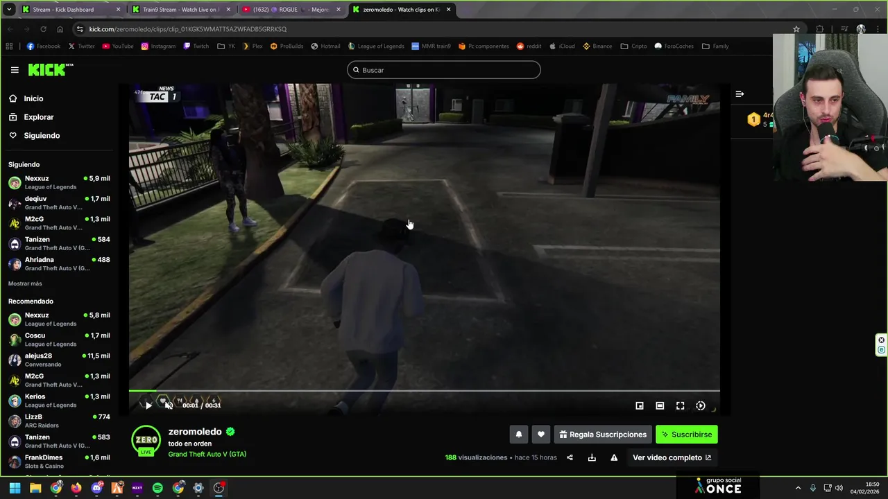Expand Mostrar más in Siguiendo list
The width and height of the screenshot is (888, 499).
point(25,283)
